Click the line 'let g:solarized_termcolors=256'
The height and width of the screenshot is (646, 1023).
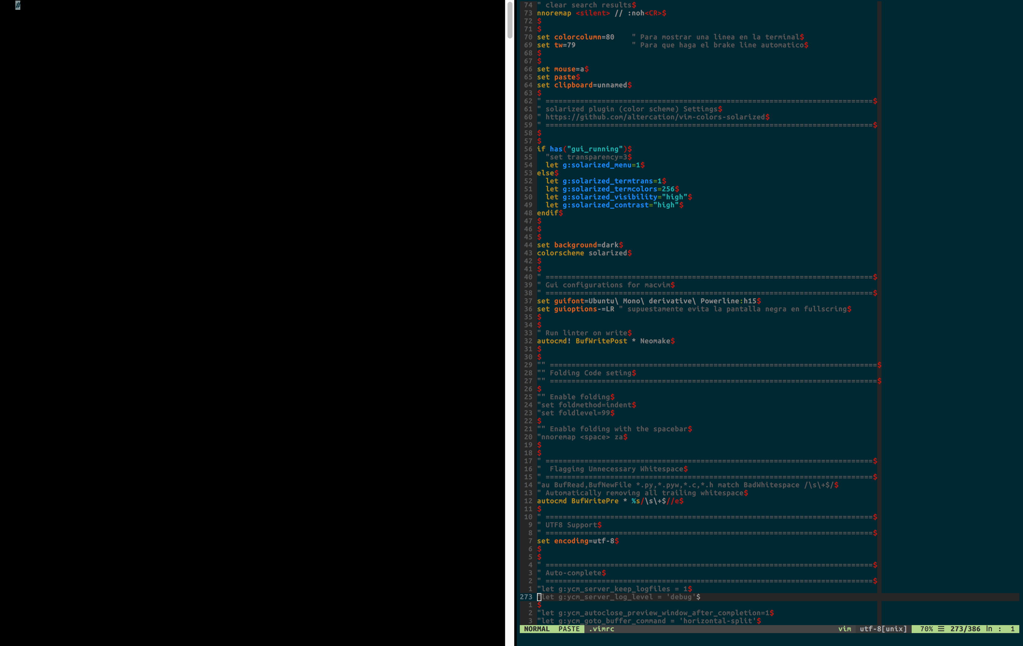click(x=612, y=189)
